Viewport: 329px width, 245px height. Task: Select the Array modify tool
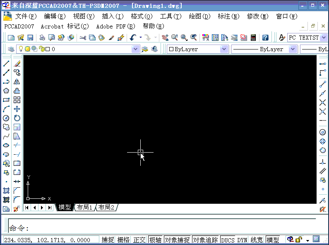pyautogui.click(x=17, y=100)
